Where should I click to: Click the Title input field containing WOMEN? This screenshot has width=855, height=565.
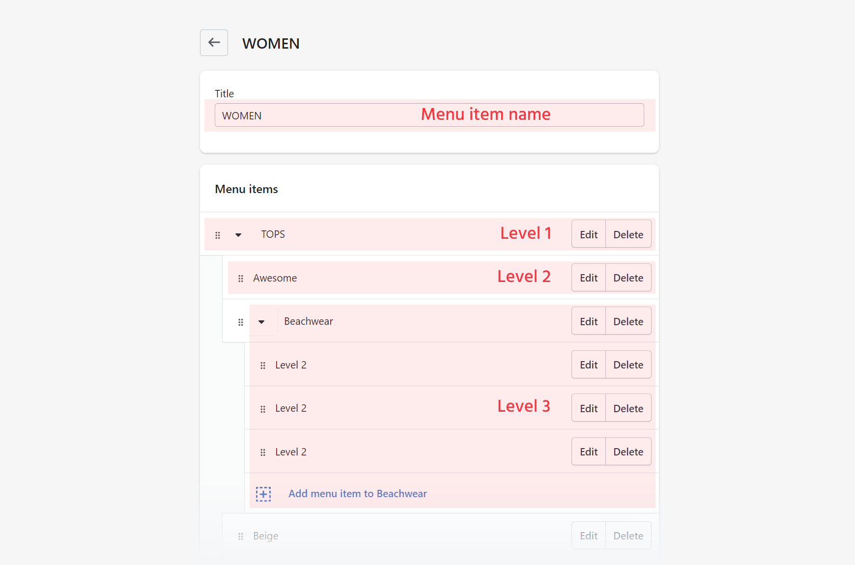click(429, 115)
